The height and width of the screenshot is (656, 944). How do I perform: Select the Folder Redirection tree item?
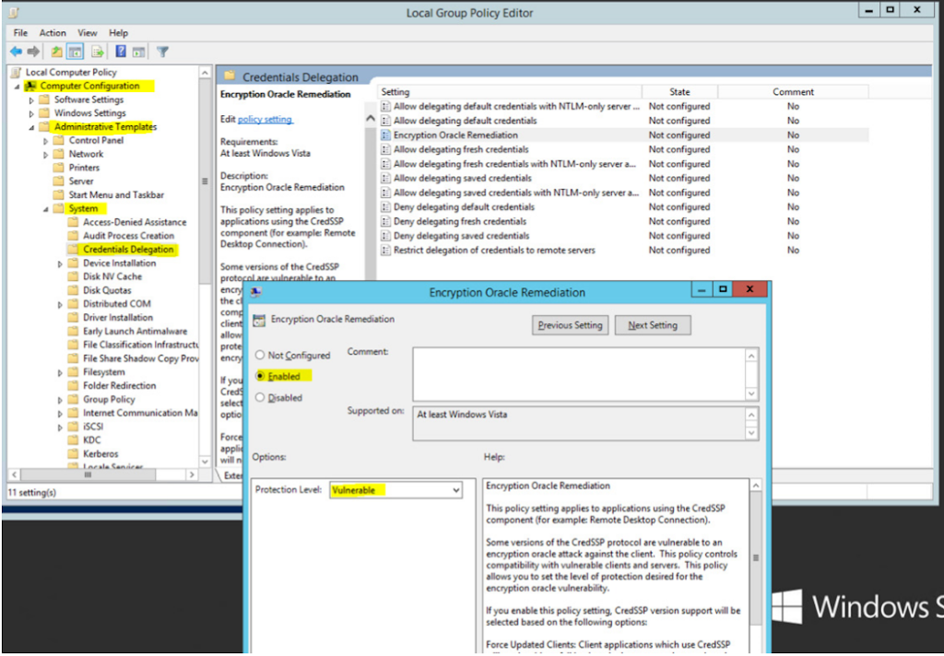pyautogui.click(x=119, y=386)
